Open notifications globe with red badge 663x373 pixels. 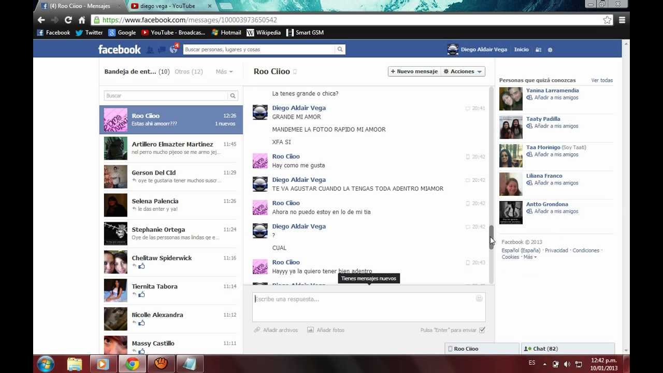tap(174, 49)
